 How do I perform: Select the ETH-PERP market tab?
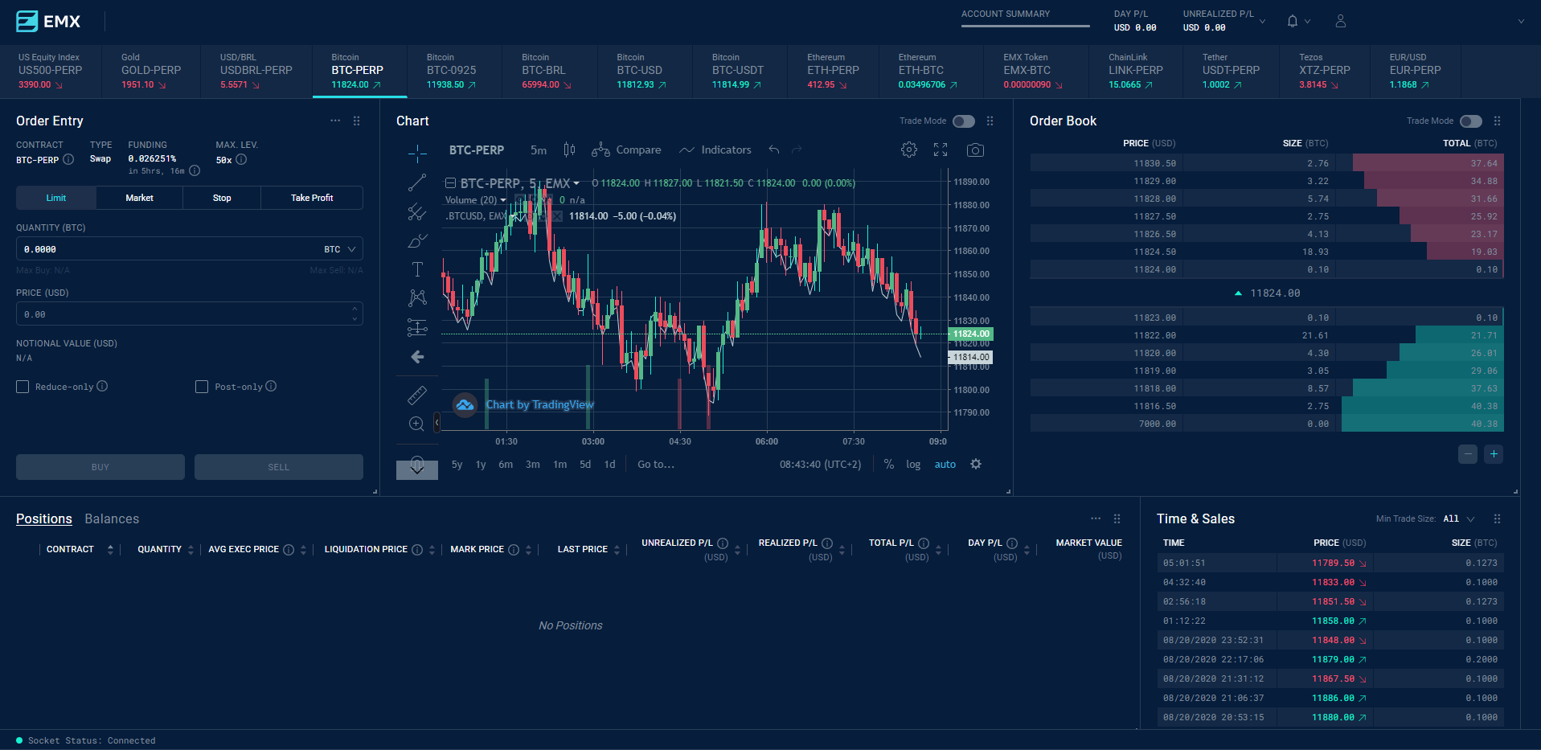[x=834, y=71]
